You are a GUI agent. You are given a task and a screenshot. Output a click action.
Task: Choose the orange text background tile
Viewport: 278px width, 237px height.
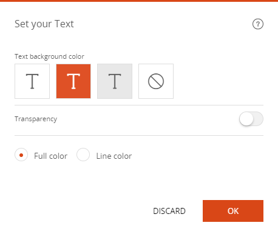coord(73,81)
